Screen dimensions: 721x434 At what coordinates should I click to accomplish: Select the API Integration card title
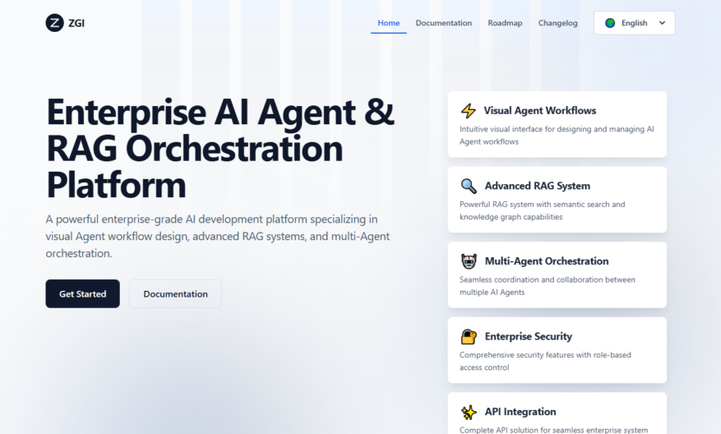point(520,412)
